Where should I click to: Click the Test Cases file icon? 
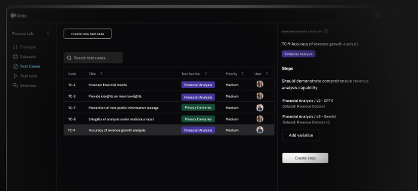pos(15,66)
